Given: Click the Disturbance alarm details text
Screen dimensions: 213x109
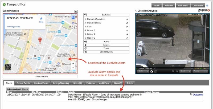Looking at the screenshot, I should 105,97.
